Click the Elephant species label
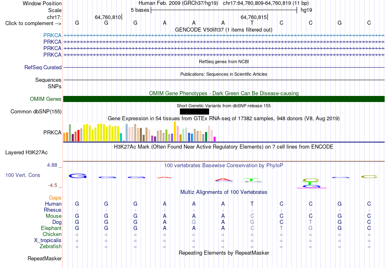The width and height of the screenshot is (385, 268). pos(51,228)
